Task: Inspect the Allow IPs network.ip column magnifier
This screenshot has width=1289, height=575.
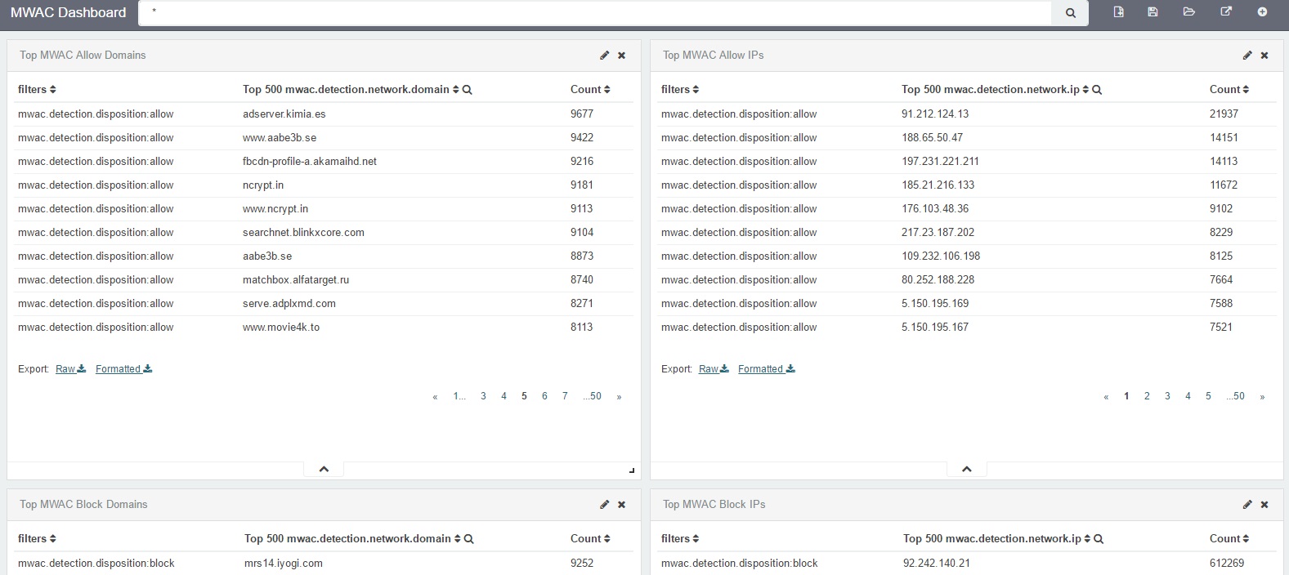Action: pyautogui.click(x=1097, y=90)
